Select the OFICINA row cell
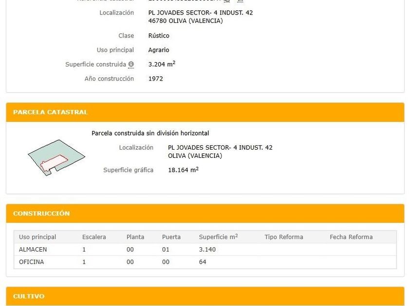This screenshot has width=409, height=306. click(31, 262)
